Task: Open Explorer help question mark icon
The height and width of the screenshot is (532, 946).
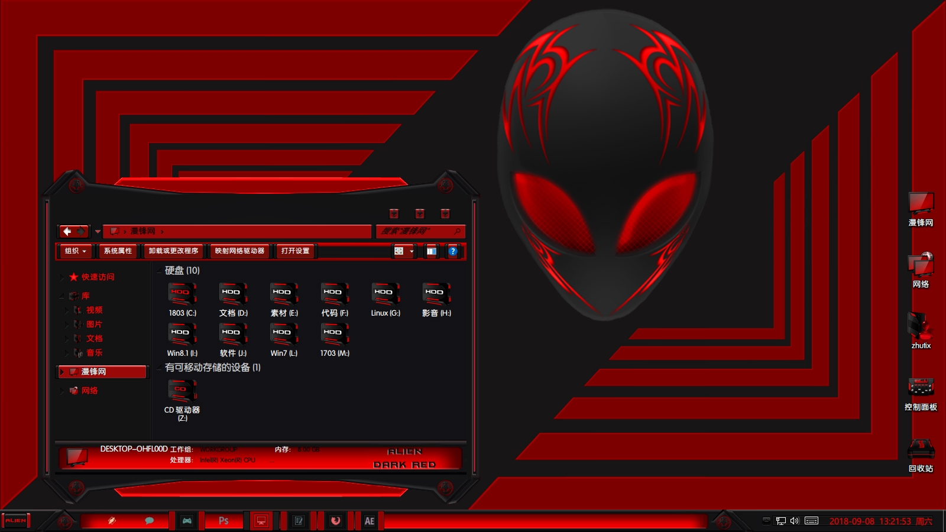Action: pyautogui.click(x=452, y=251)
